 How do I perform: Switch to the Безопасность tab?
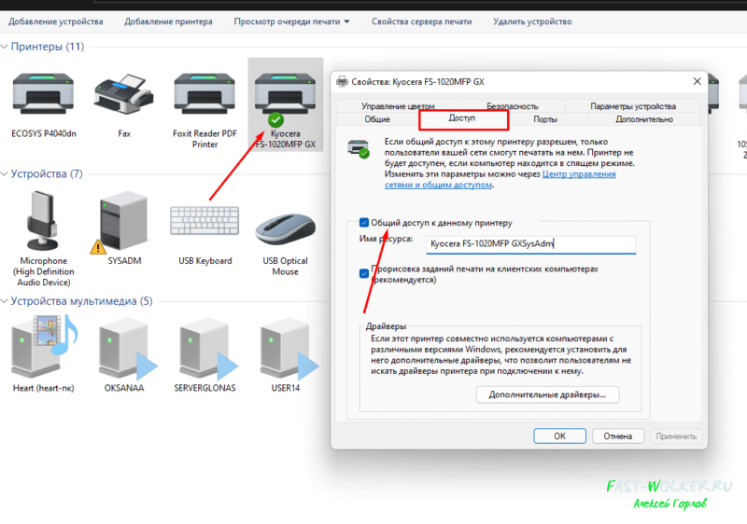coord(512,106)
